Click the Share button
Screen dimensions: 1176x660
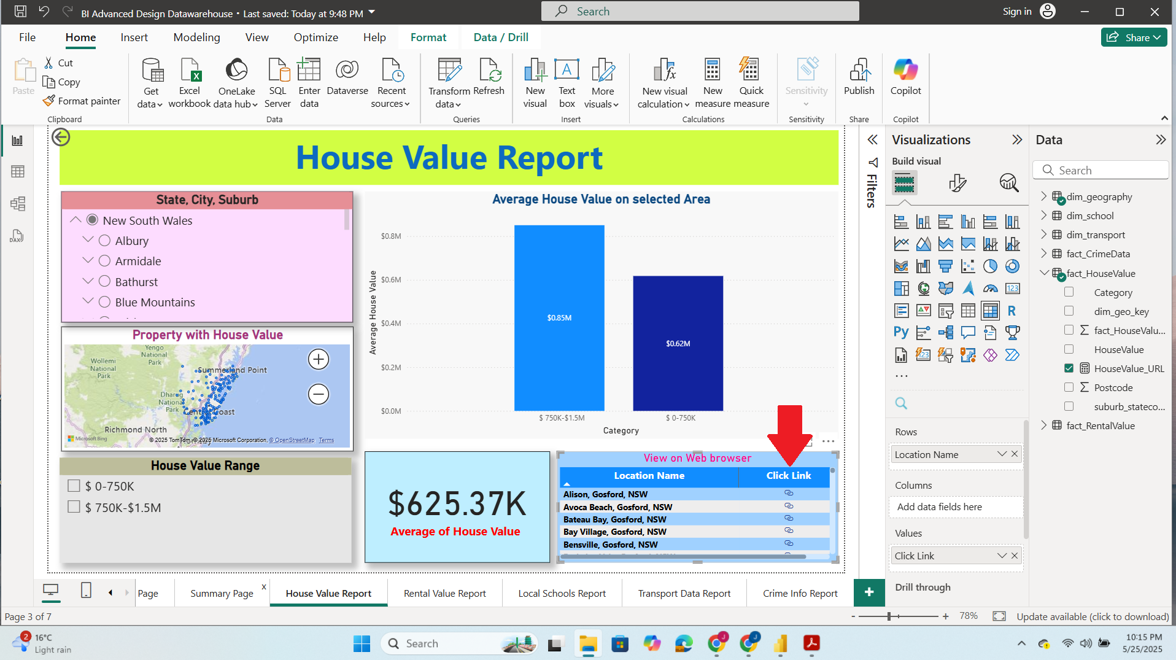pos(1133,37)
